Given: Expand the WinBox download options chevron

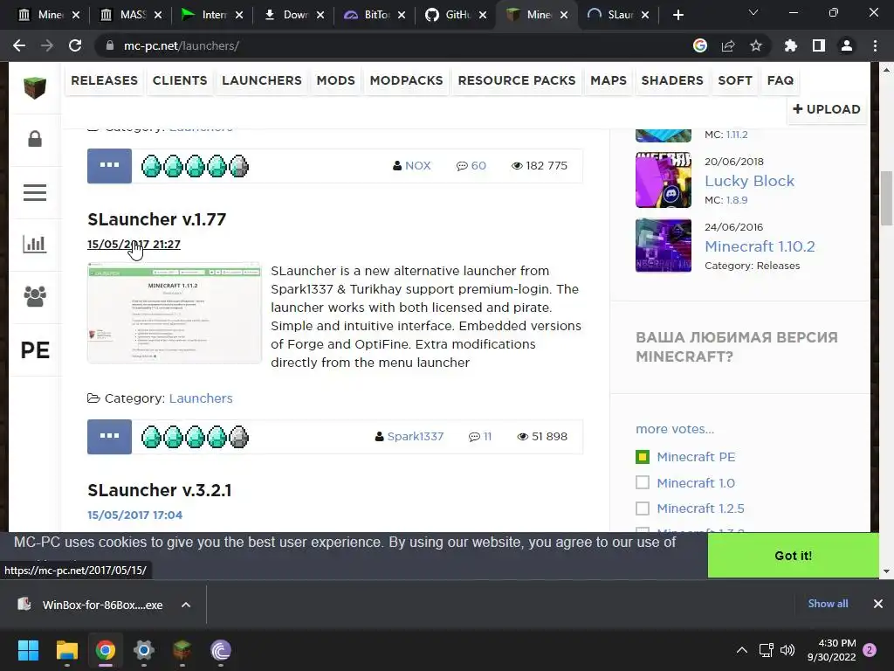Looking at the screenshot, I should point(186,605).
